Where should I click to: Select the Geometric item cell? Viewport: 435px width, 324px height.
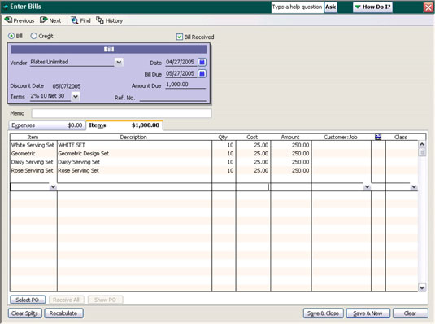pos(33,153)
